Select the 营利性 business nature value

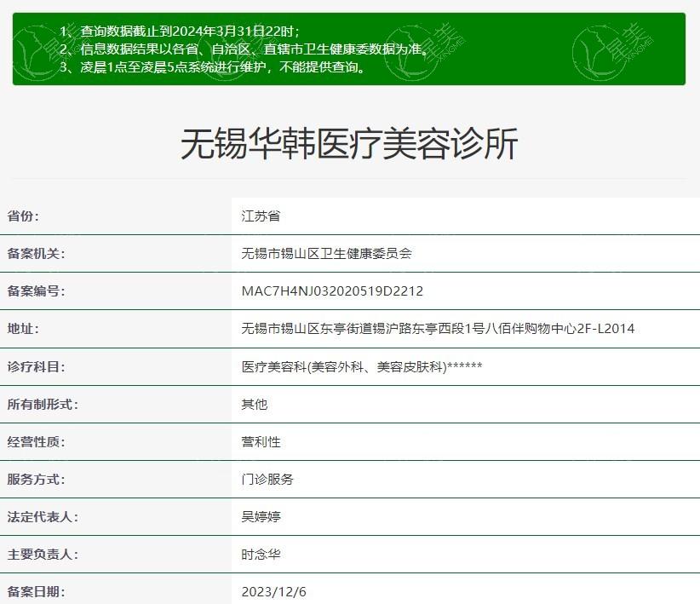pyautogui.click(x=261, y=441)
